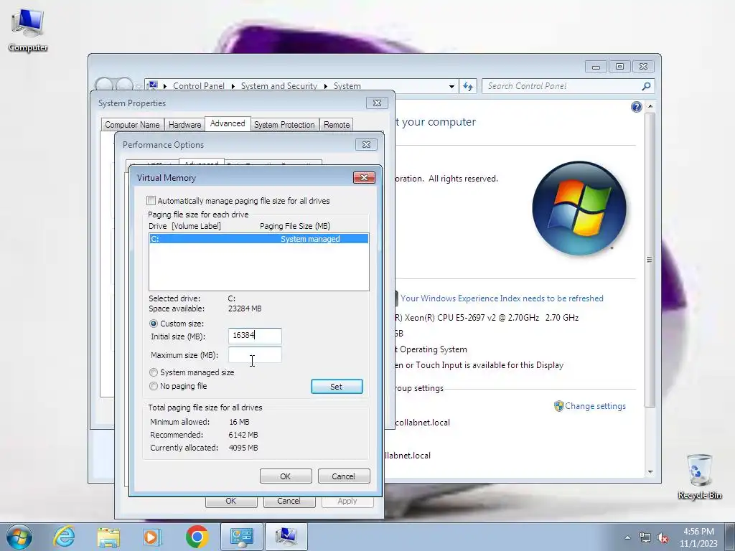Launch Windows Media Player from taskbar
The image size is (735, 551).
tap(151, 537)
